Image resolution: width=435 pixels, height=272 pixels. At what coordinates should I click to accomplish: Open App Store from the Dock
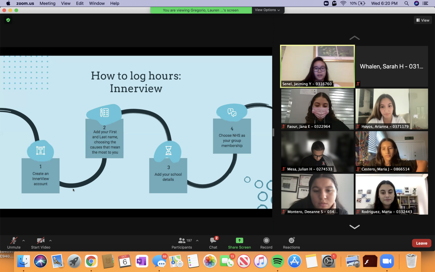(295, 261)
